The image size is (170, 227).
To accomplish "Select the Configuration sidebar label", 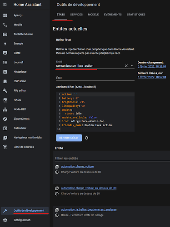I will (x=22, y=220).
